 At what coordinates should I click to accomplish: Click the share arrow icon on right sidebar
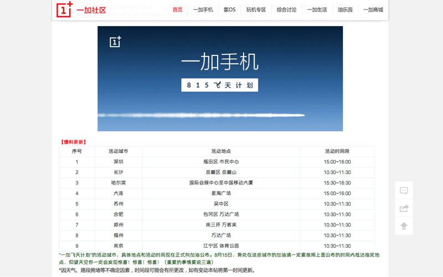[x=404, y=208]
